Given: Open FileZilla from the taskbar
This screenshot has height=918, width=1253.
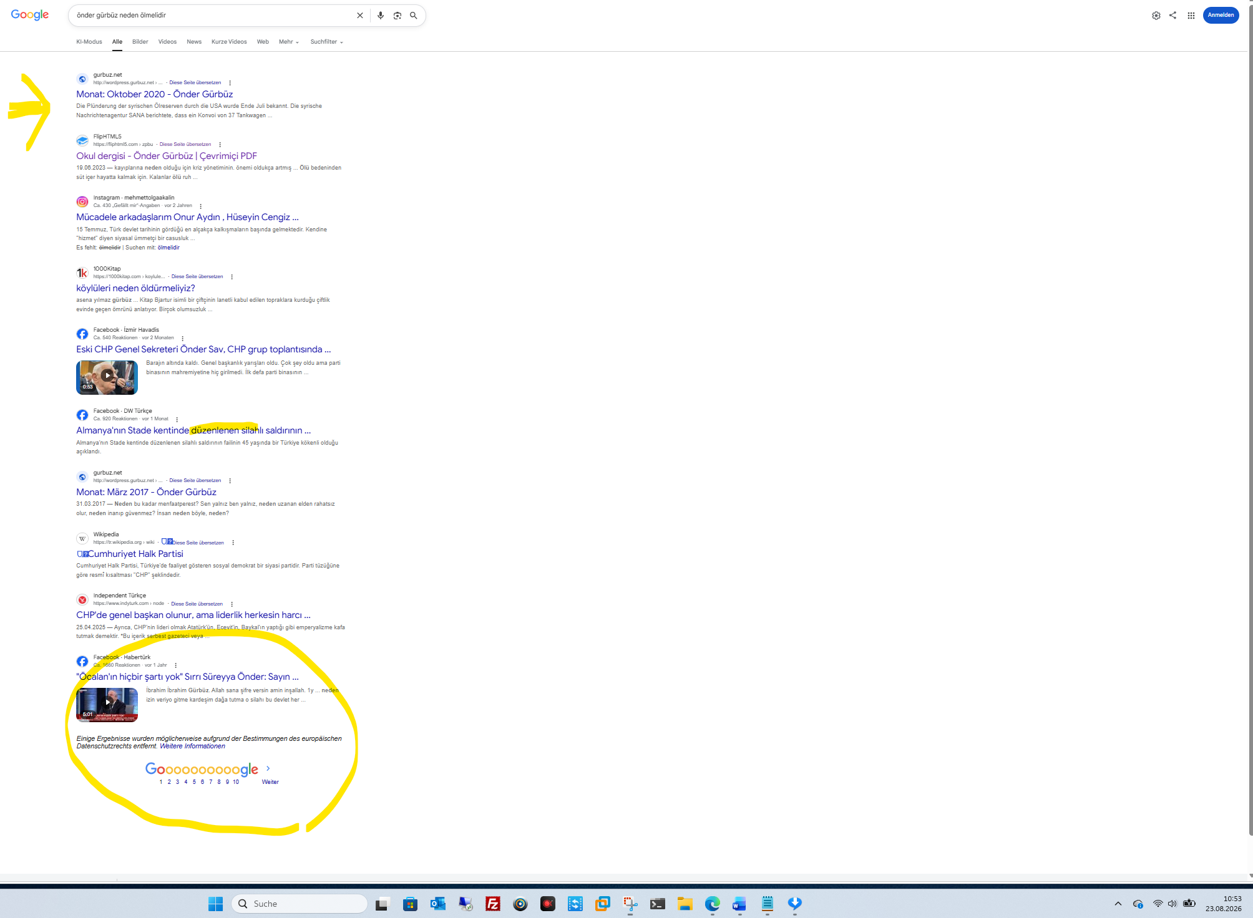Looking at the screenshot, I should [x=493, y=904].
